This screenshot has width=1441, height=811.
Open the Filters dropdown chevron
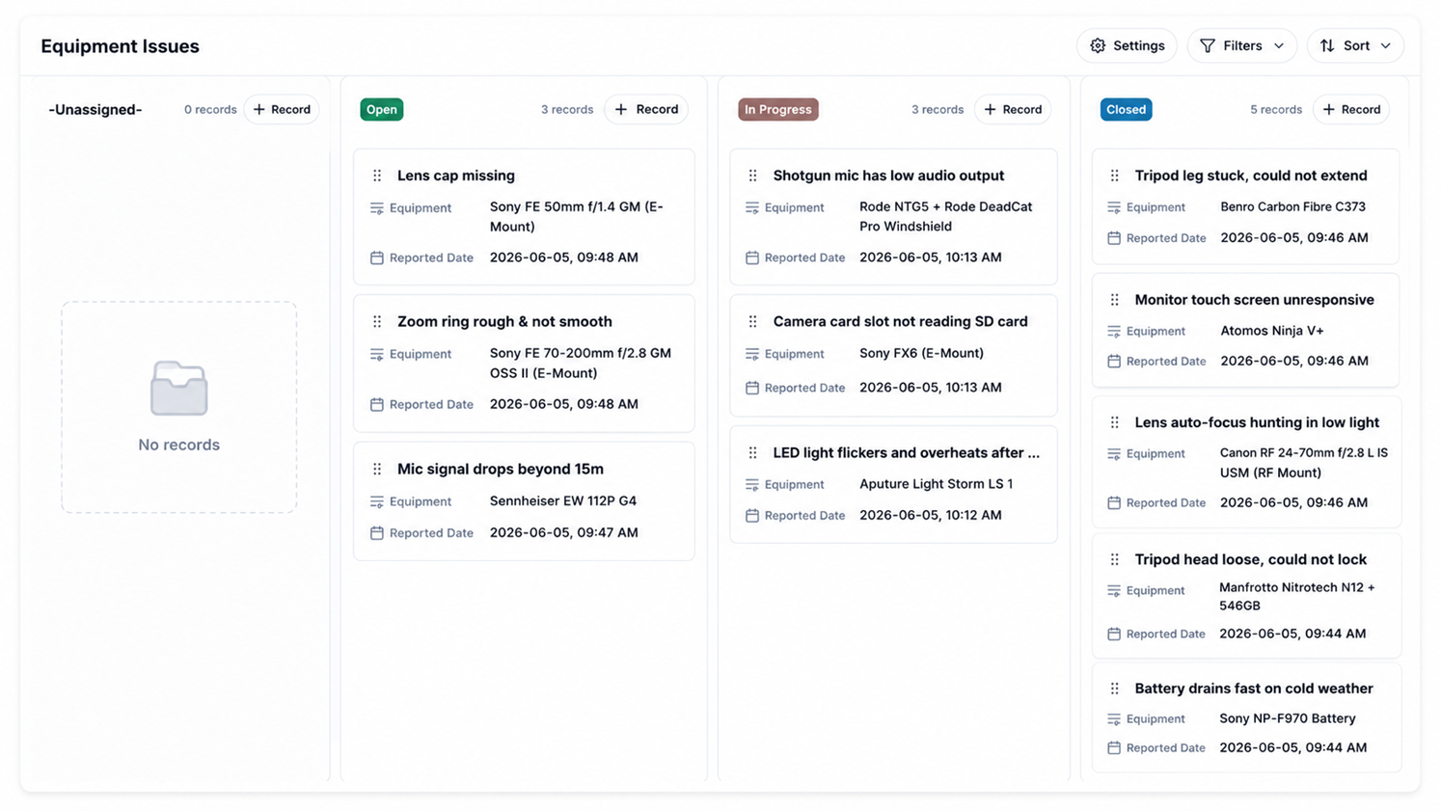1279,45
